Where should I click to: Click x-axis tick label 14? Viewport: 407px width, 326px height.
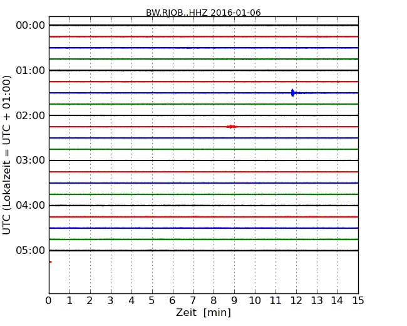[337, 301]
